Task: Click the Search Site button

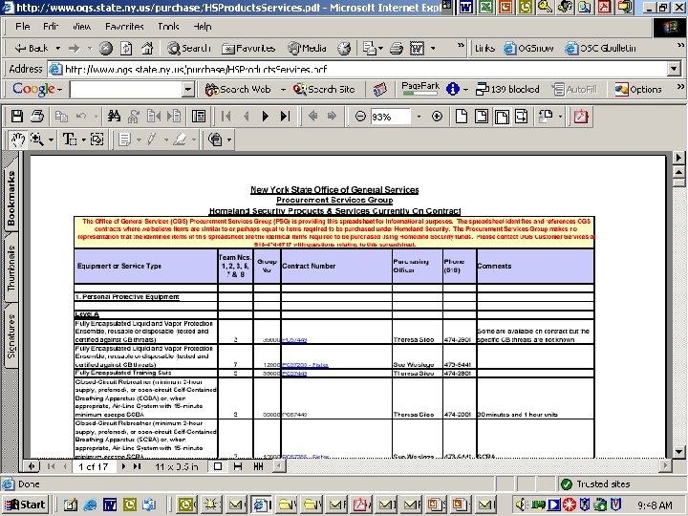Action: tap(324, 90)
